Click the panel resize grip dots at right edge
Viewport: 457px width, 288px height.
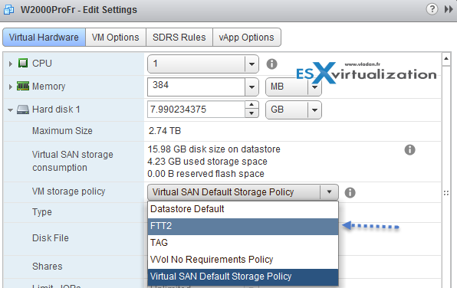point(446,193)
